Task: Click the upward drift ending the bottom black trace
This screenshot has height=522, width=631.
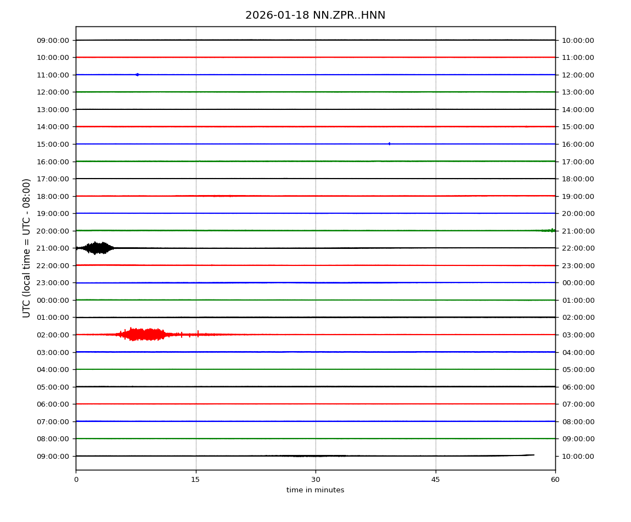Action: [524, 455]
